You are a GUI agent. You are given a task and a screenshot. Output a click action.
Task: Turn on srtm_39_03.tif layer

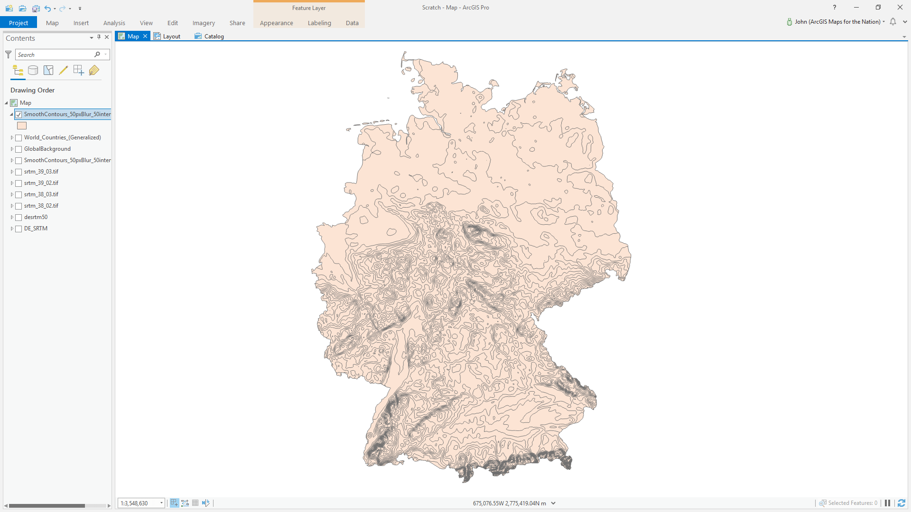click(19, 172)
